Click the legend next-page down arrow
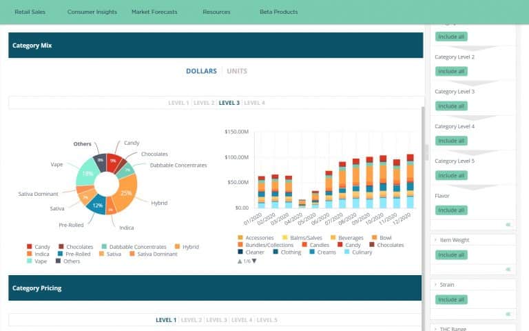 [254, 261]
